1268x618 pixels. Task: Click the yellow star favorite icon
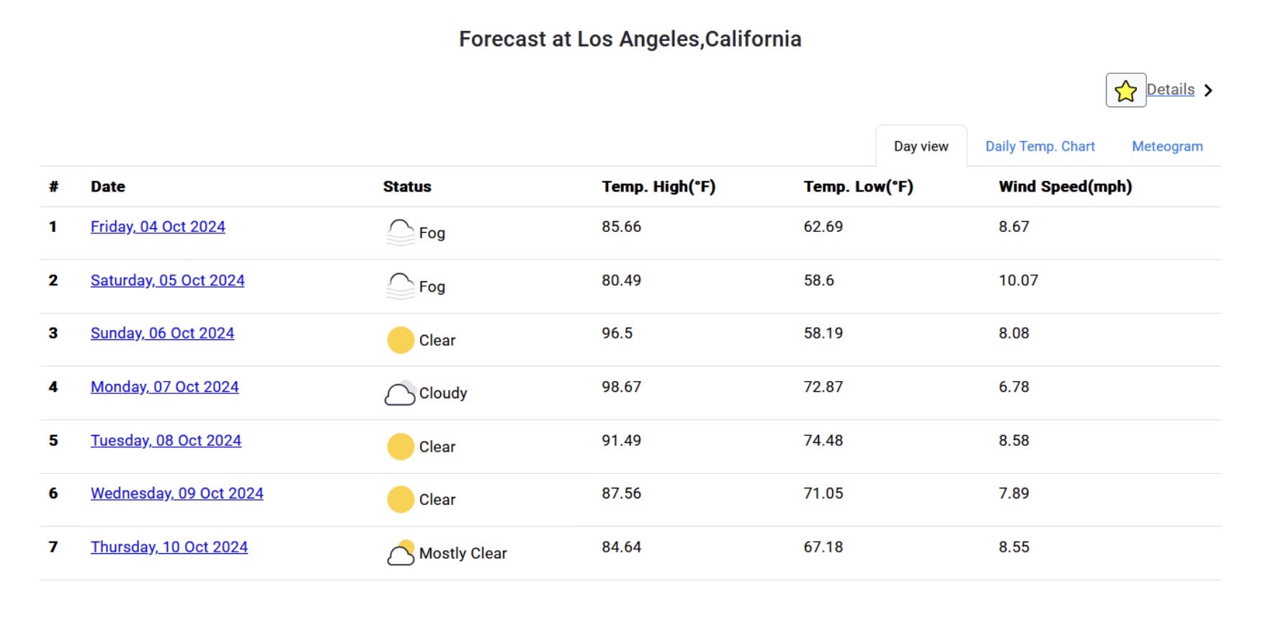(1125, 91)
